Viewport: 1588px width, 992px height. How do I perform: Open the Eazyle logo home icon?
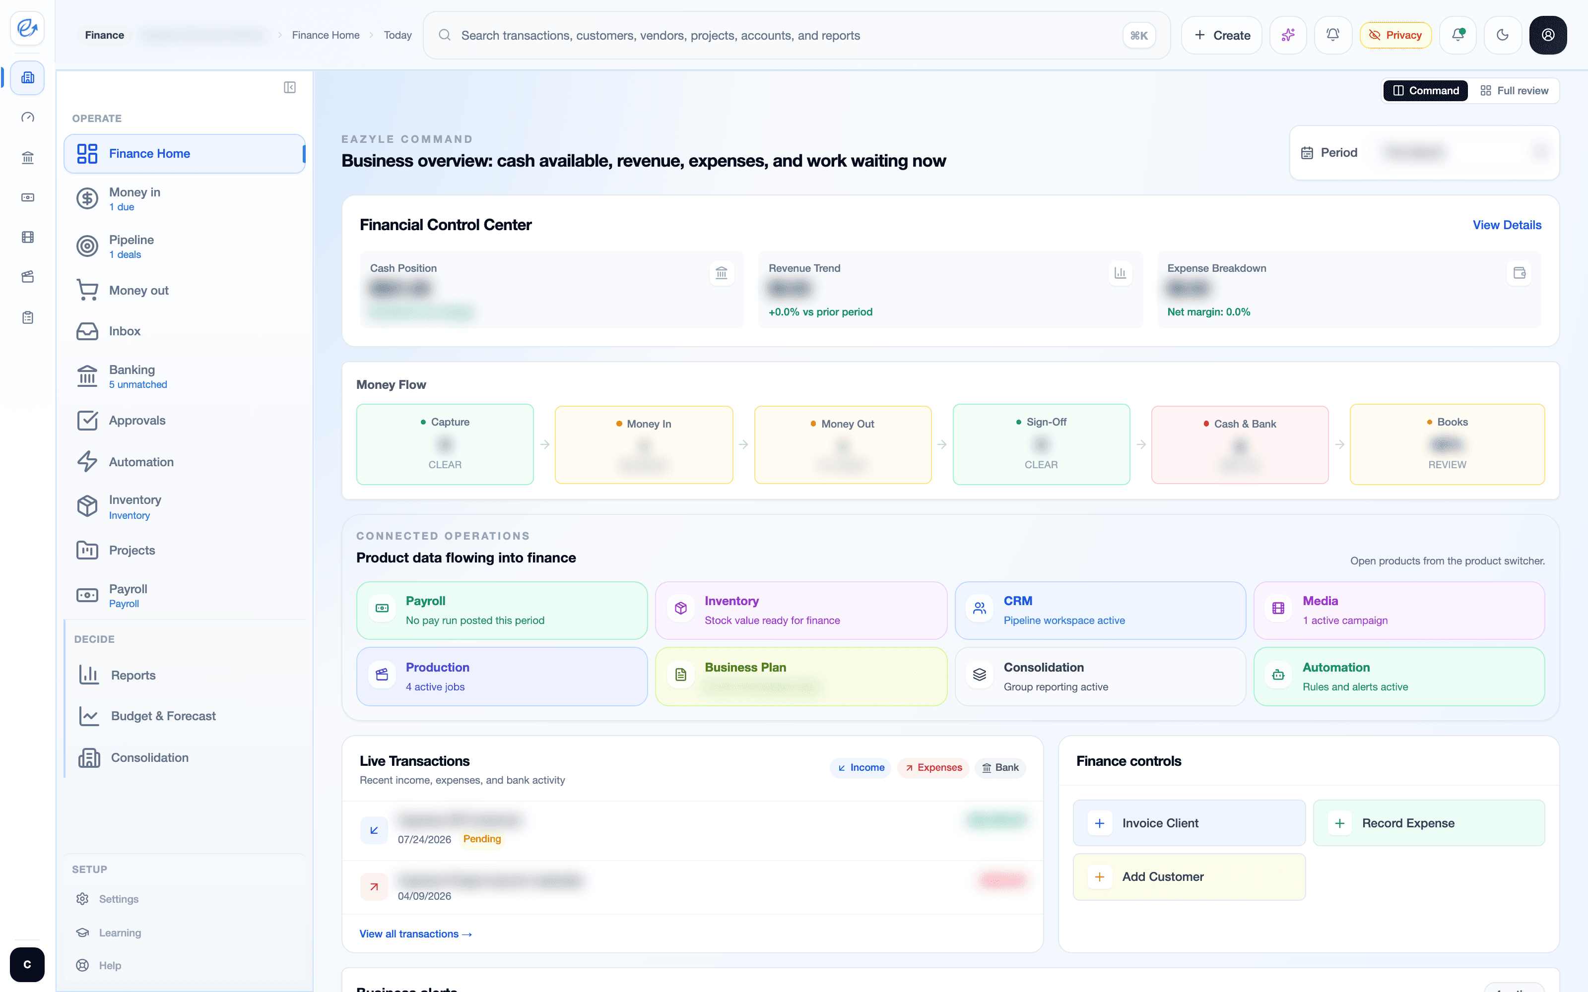28,28
